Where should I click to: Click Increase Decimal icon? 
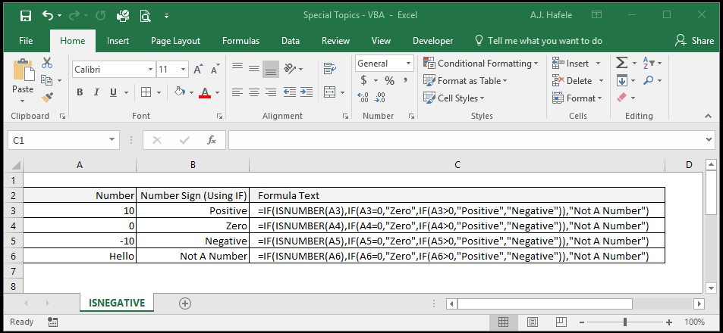click(x=363, y=97)
